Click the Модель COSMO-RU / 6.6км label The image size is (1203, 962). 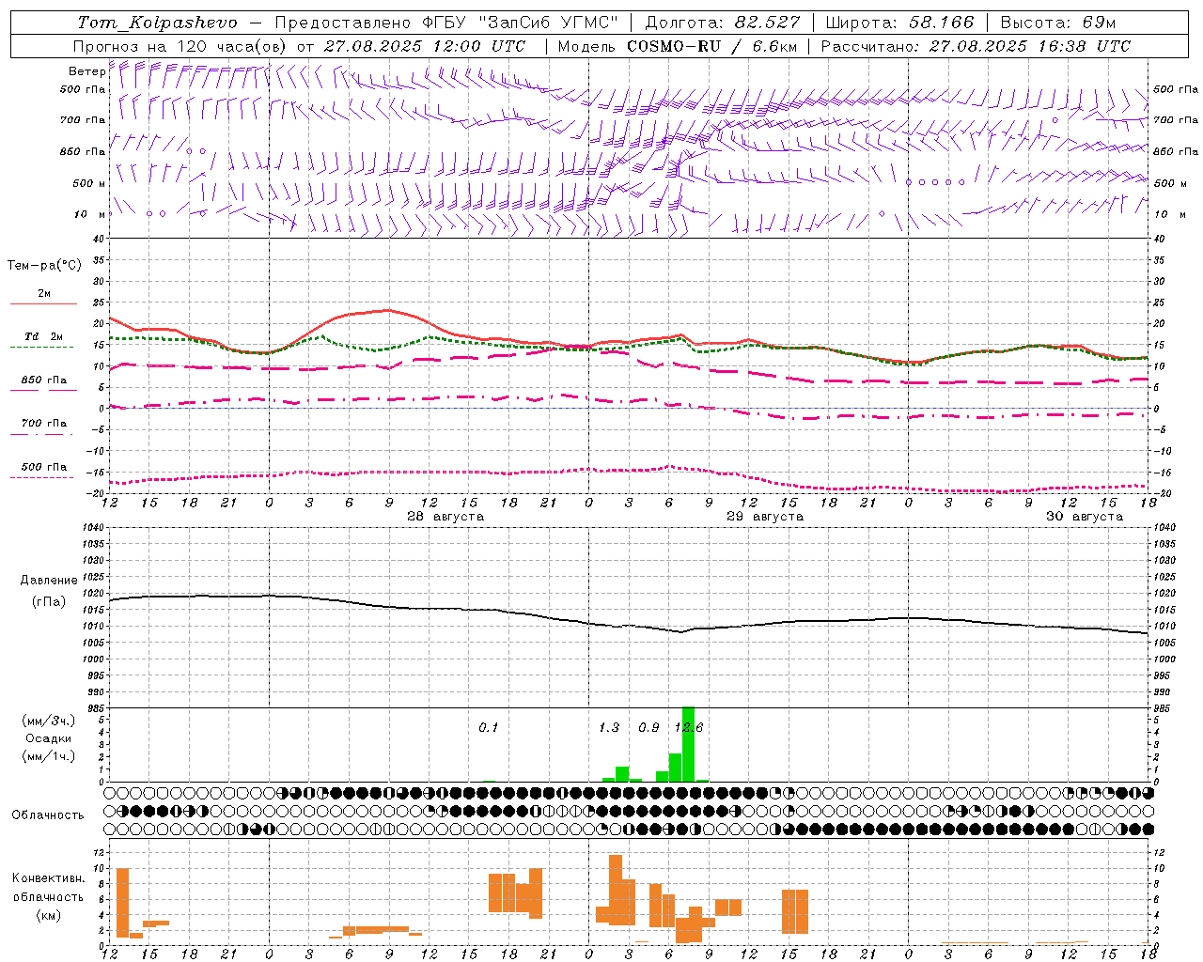click(678, 46)
